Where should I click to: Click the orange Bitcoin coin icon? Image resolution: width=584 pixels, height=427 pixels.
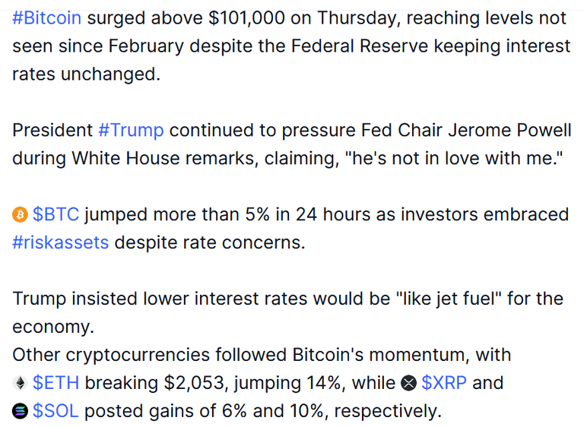pyautogui.click(x=20, y=215)
